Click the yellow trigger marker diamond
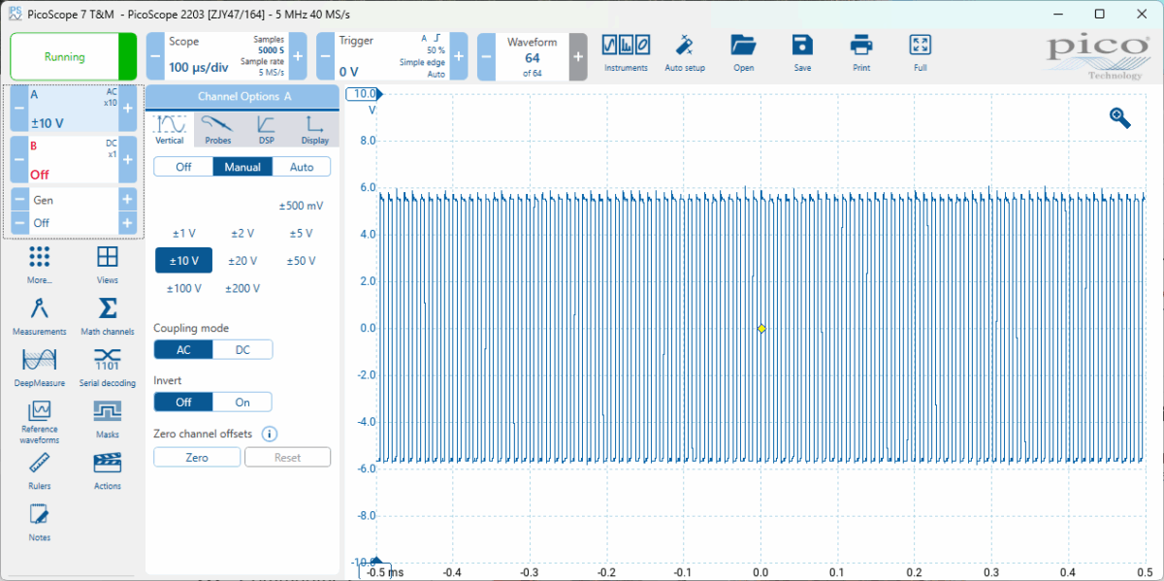Image resolution: width=1164 pixels, height=581 pixels. pyautogui.click(x=761, y=329)
